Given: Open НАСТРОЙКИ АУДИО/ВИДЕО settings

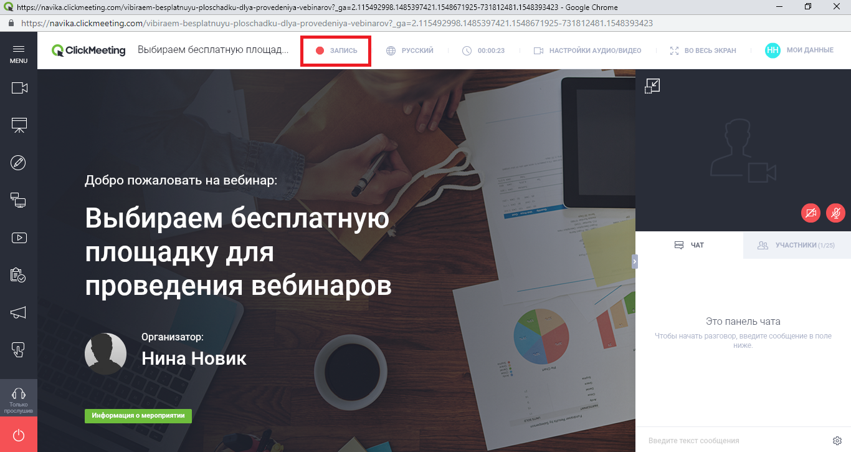Looking at the screenshot, I should [587, 50].
